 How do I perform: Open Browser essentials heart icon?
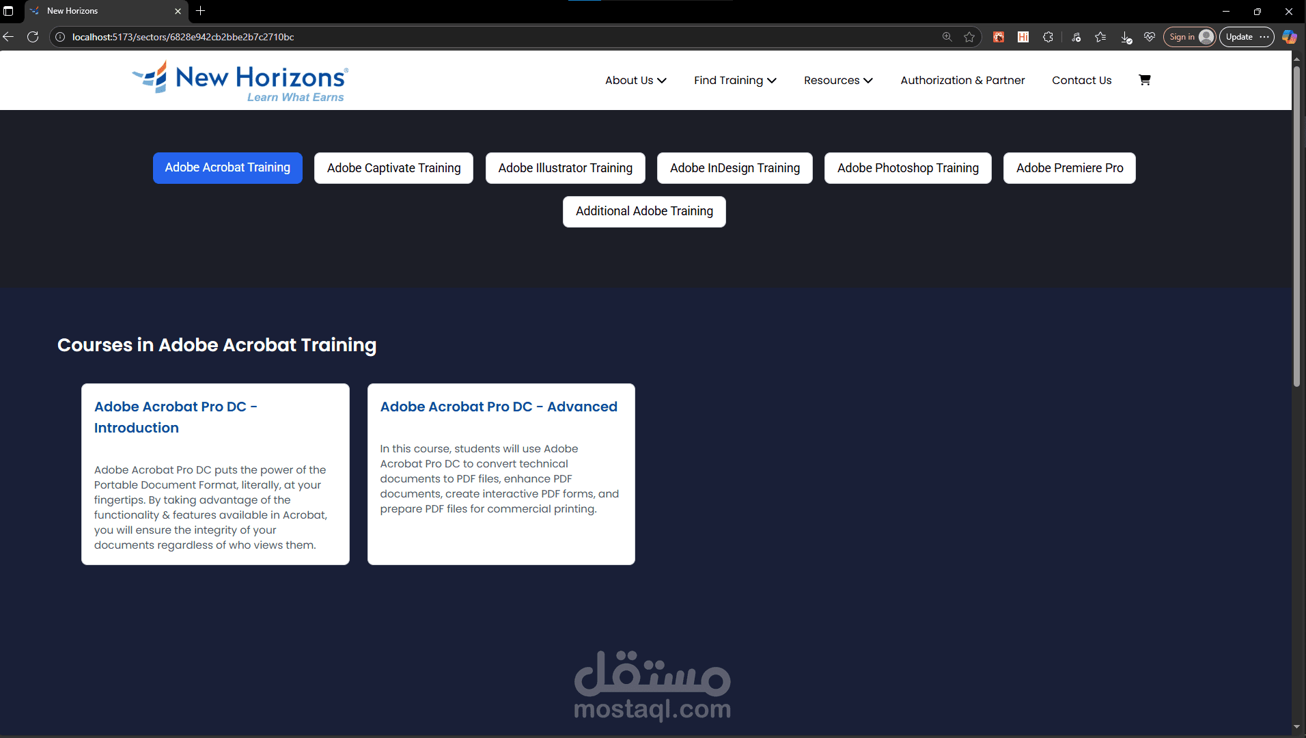click(1150, 37)
